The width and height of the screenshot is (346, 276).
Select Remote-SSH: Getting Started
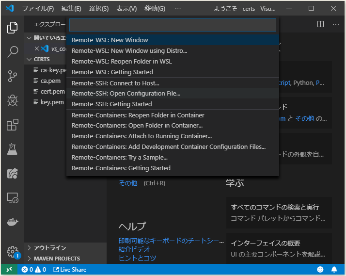click(173, 104)
